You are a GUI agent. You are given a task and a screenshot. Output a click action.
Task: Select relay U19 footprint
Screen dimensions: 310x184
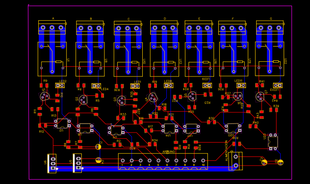click(234, 59)
